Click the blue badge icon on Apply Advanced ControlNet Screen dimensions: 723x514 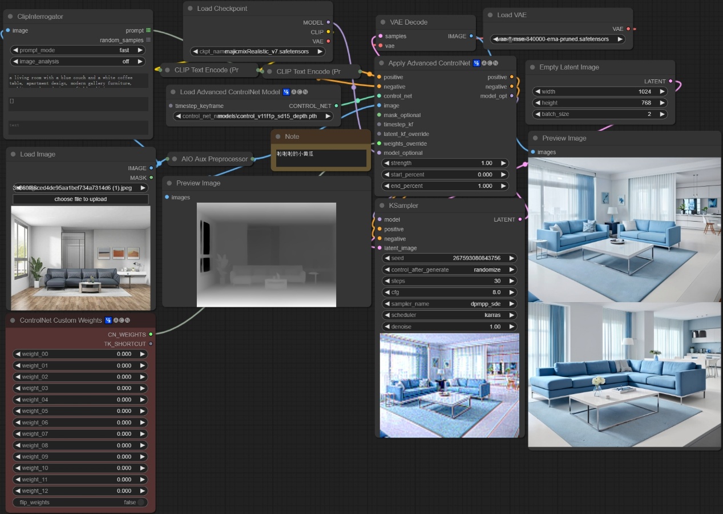pos(476,63)
